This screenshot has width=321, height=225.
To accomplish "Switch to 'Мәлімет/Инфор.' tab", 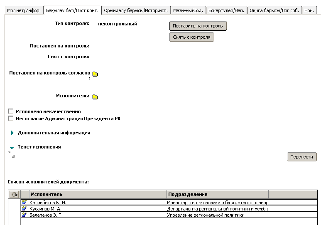I will click(24, 10).
